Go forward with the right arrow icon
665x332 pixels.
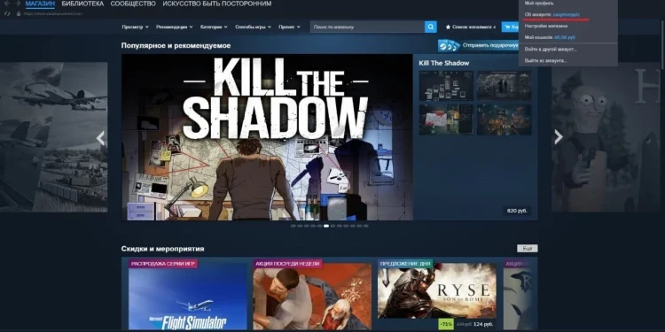pyautogui.click(x=18, y=4)
